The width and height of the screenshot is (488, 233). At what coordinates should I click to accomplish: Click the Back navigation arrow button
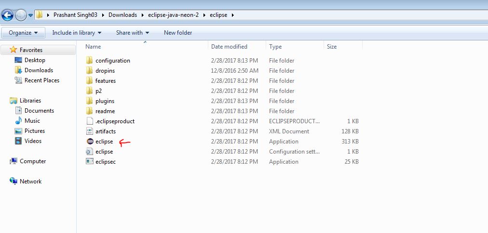pos(7,14)
